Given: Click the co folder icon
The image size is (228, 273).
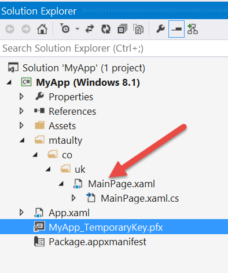Looking at the screenshot, I should click(x=53, y=154).
